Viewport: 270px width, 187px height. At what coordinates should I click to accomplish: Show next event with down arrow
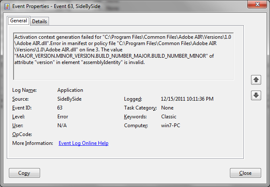click(x=256, y=95)
